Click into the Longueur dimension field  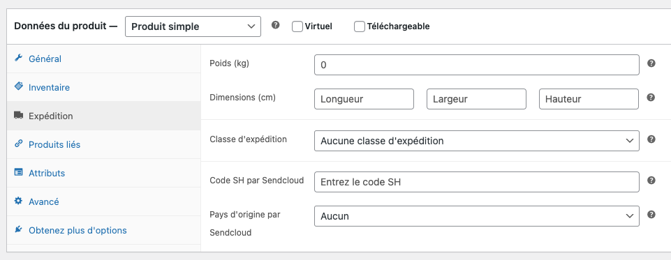click(x=364, y=99)
